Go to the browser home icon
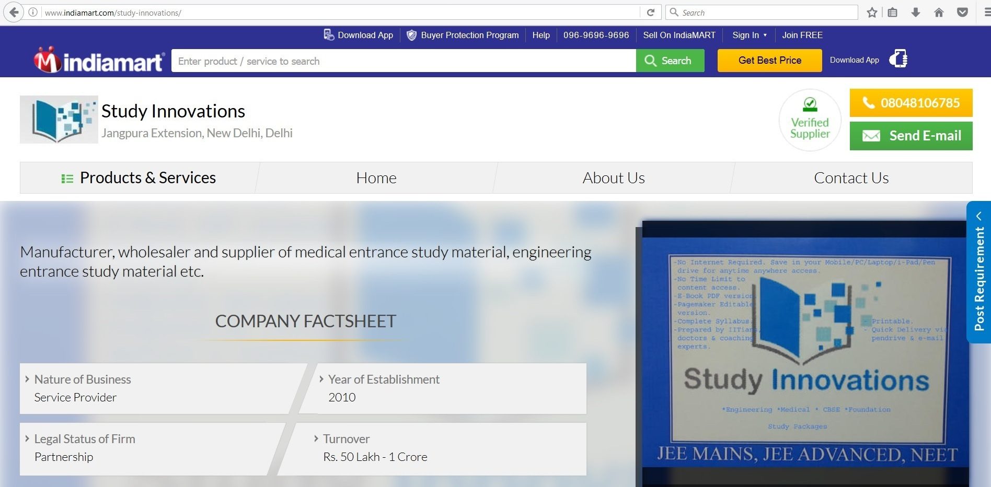Screen dimensions: 991x487 point(939,13)
